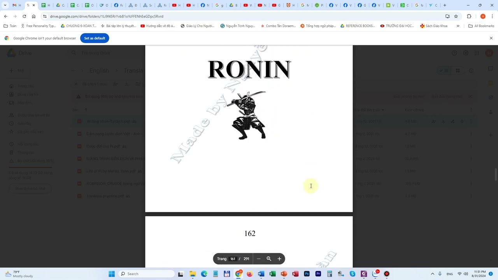Open the tab search dropdown arrow
Screen dimensions: 498x280
tap(5, 5)
